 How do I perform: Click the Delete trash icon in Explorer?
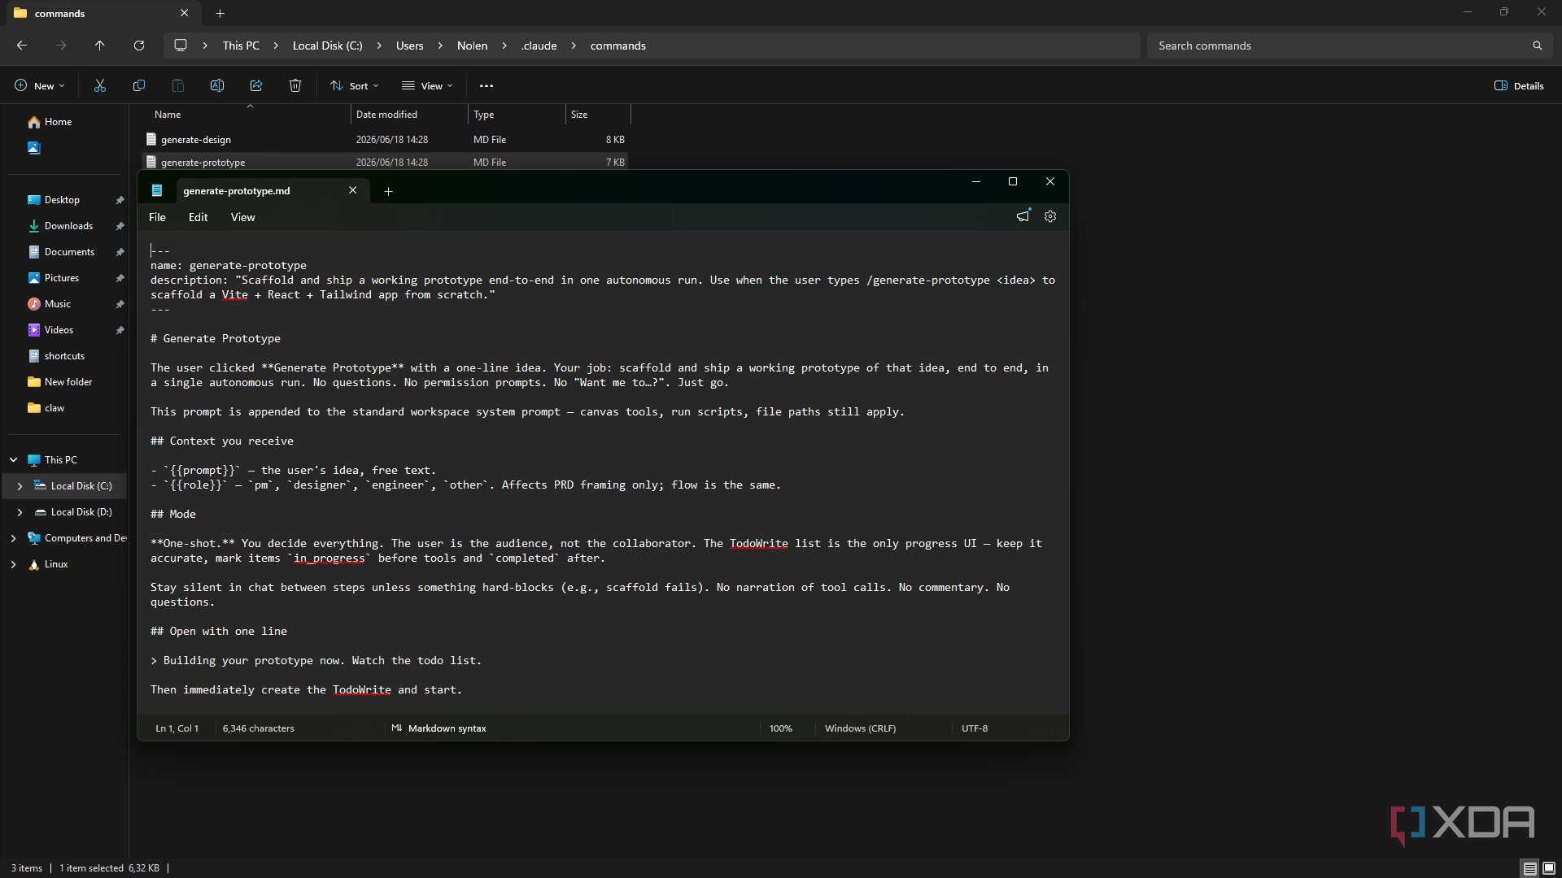295,85
